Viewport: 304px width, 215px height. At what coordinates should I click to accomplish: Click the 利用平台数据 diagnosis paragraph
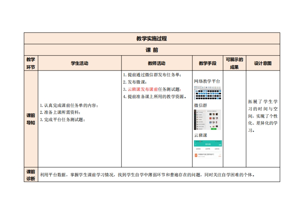[x=148, y=175]
